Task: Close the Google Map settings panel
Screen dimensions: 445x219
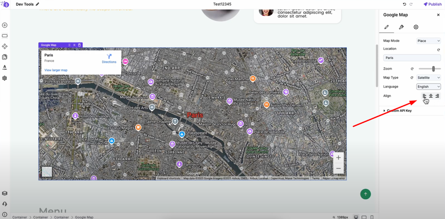Action: [438, 15]
